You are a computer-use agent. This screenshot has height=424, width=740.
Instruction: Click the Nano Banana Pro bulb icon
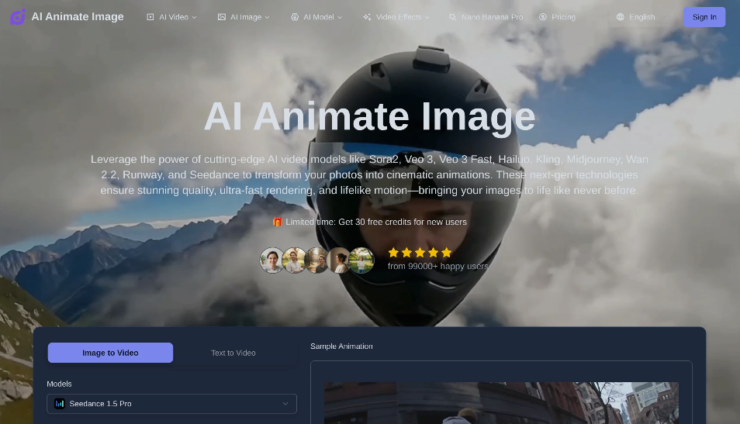(x=452, y=17)
